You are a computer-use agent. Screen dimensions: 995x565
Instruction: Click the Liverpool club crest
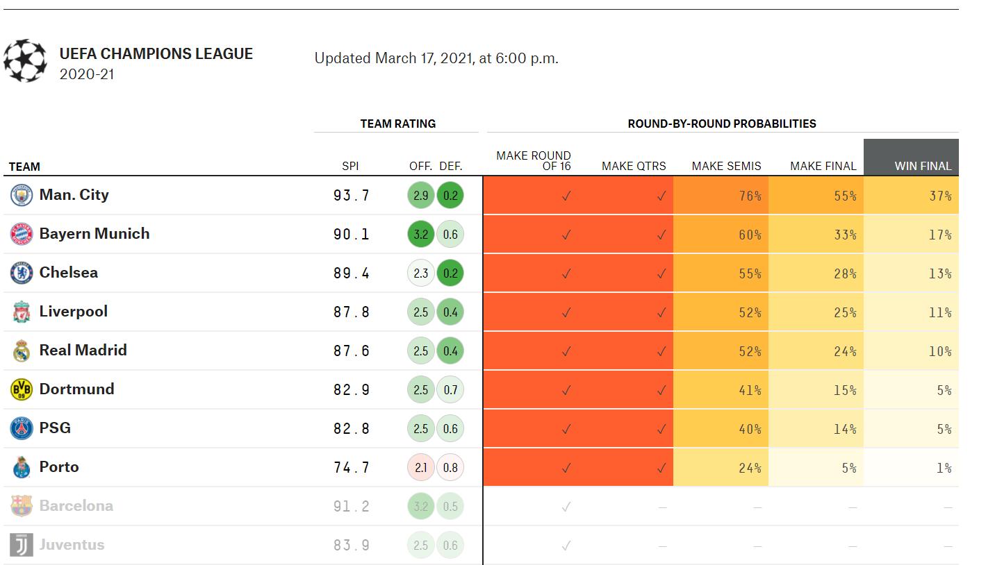(x=22, y=312)
